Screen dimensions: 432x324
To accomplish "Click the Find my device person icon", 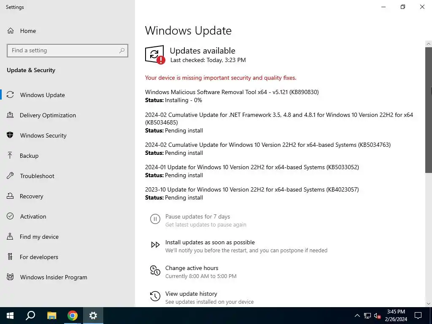I will pos(10,236).
